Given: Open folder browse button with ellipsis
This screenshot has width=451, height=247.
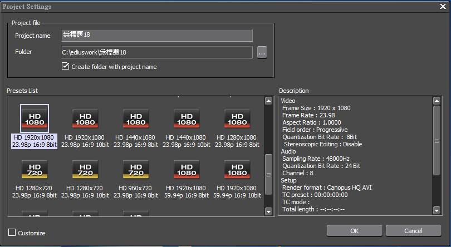Looking at the screenshot, I should [x=262, y=52].
